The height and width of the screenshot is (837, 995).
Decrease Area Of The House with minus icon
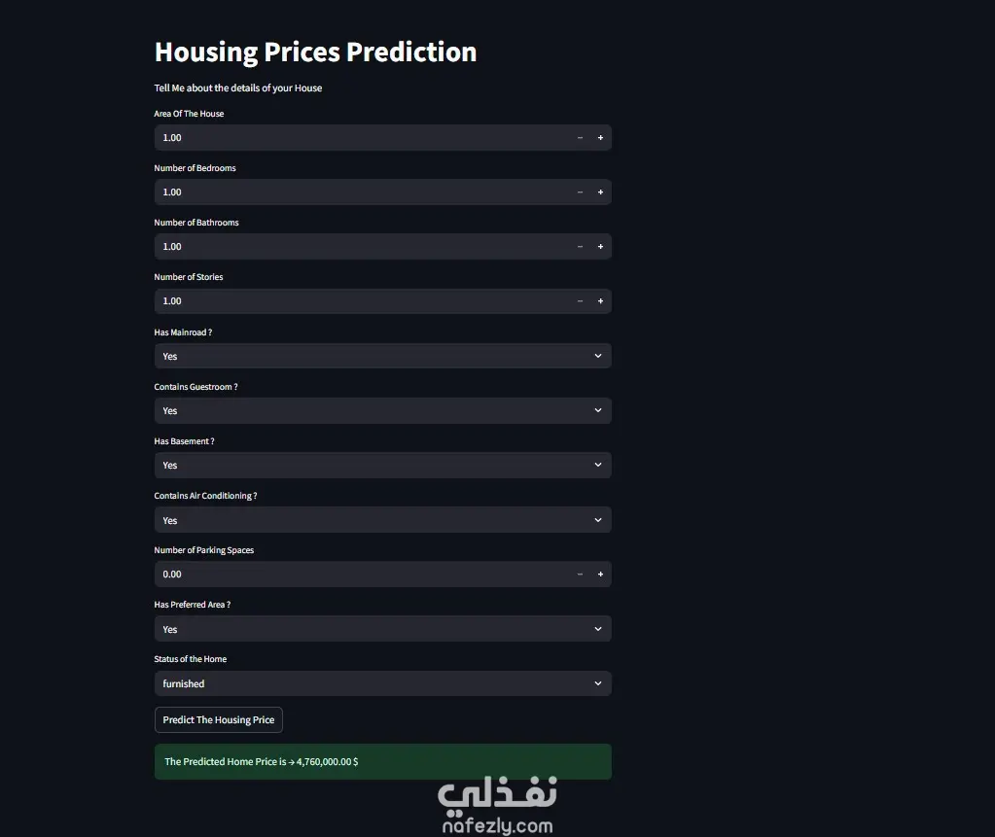(x=580, y=138)
